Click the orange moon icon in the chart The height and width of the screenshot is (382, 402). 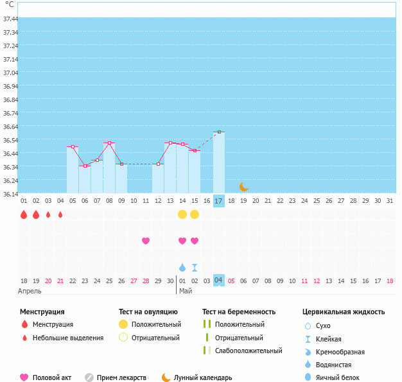[x=244, y=187]
